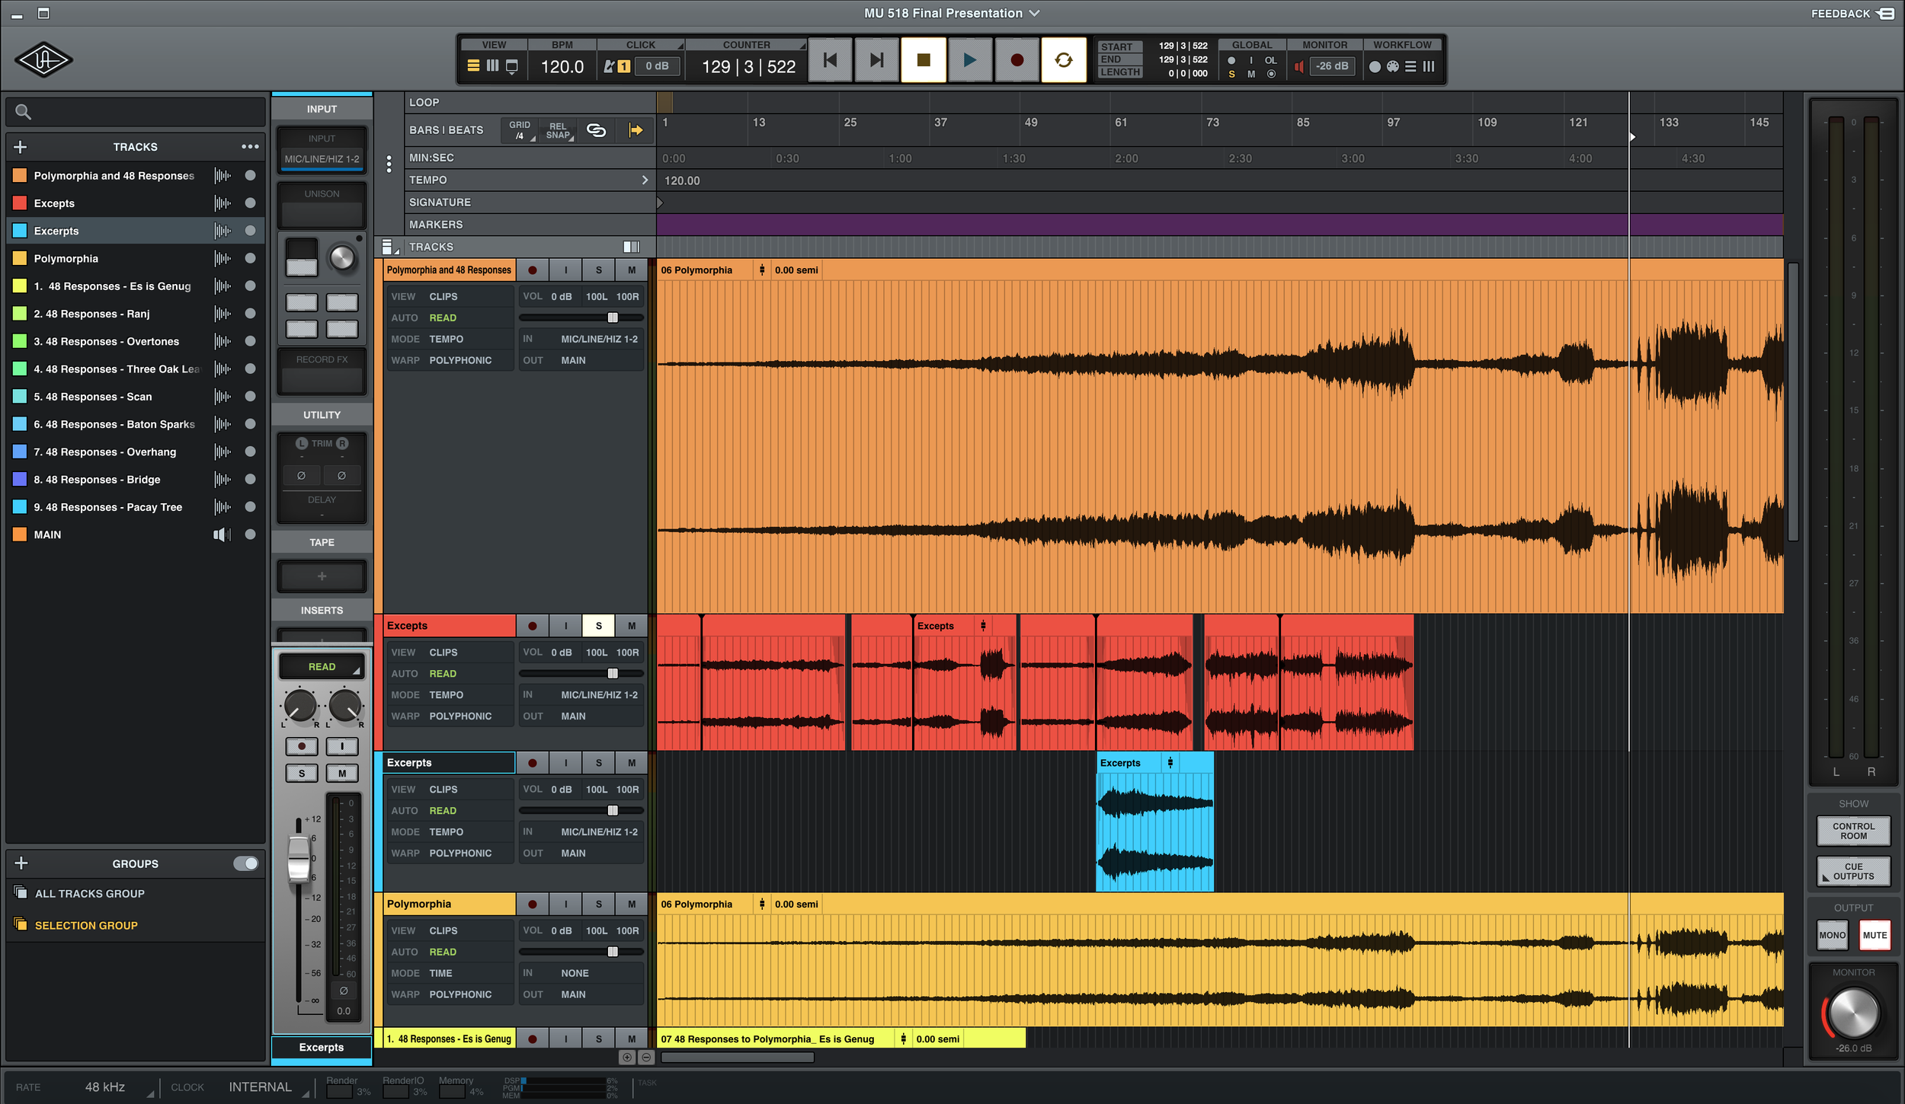Add a new track with the plus icon
The width and height of the screenshot is (1905, 1104).
21,147
